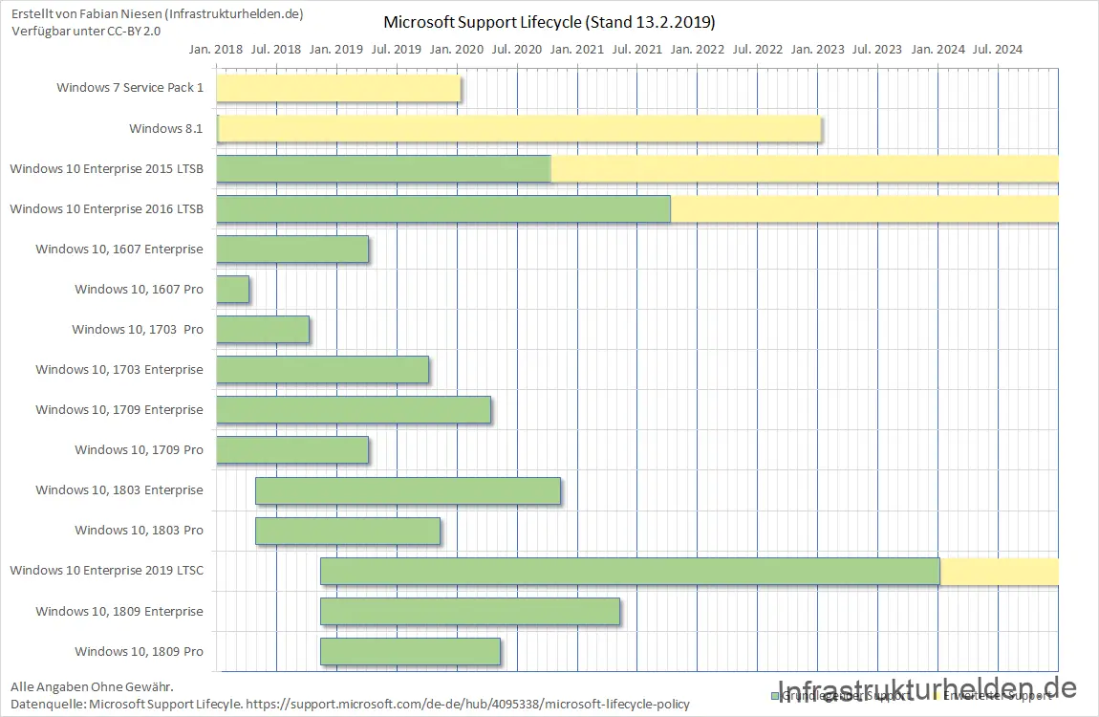
Task: Select the Windows 8.1 yellow support bar
Action: (519, 128)
